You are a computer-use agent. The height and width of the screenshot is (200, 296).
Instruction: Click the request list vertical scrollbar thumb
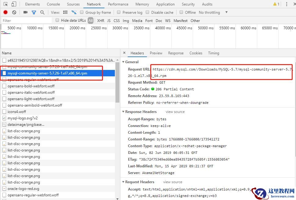click(x=117, y=82)
